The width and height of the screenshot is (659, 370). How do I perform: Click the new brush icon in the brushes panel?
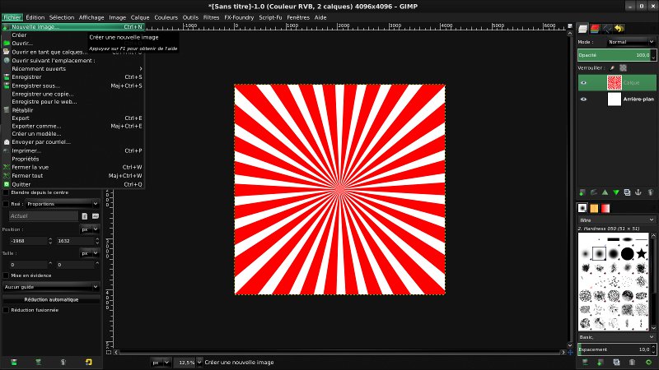601,362
